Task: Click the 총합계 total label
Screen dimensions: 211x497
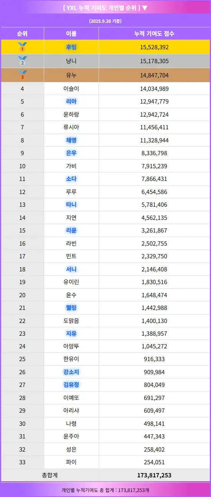Action: coord(49,475)
